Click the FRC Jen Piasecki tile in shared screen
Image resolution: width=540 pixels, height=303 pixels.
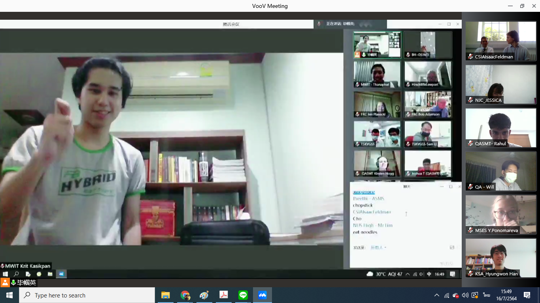[377, 104]
